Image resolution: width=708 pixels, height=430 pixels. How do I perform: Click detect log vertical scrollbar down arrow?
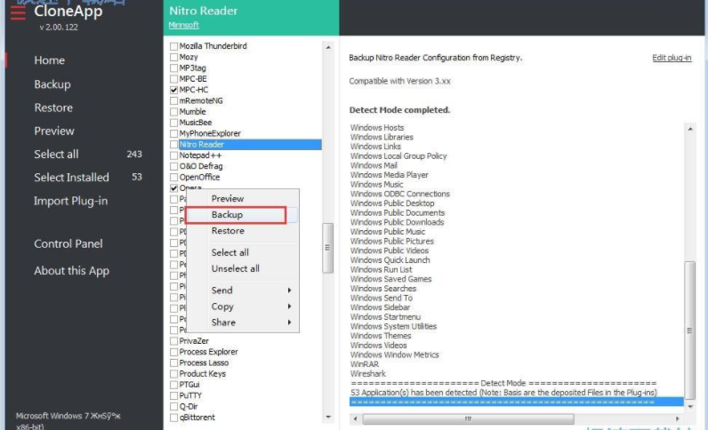click(690, 407)
